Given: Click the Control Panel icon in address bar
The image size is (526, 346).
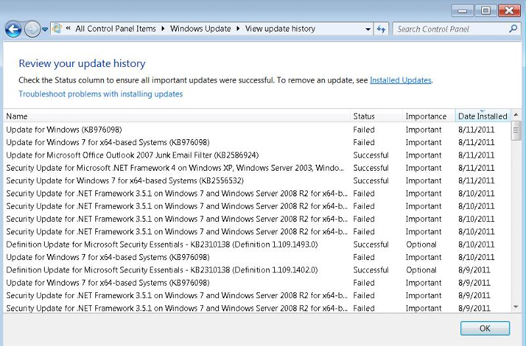Looking at the screenshot, I should coord(57,28).
